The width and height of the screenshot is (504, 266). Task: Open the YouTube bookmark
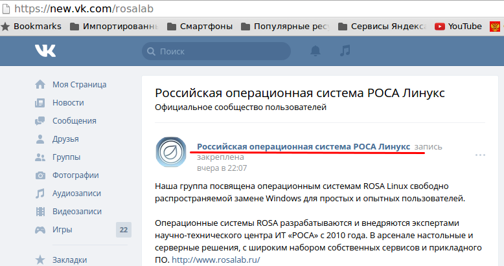click(x=458, y=27)
